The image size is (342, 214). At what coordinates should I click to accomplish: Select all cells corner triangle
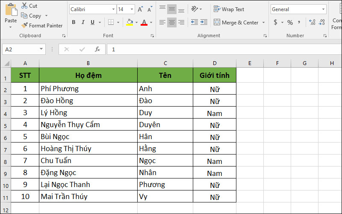(x=7, y=63)
